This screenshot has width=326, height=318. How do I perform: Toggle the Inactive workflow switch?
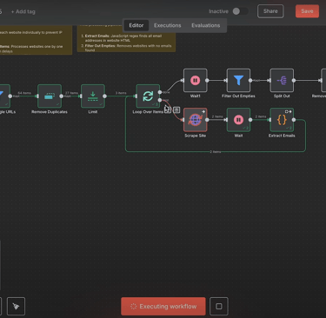pos(240,11)
